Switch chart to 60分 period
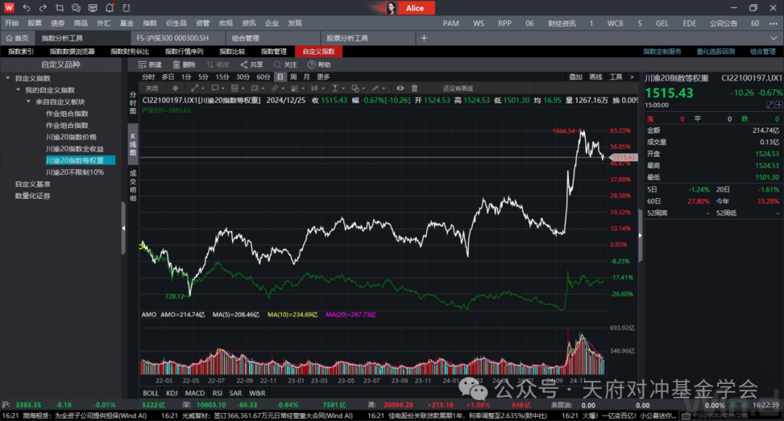The width and height of the screenshot is (784, 421). (263, 77)
